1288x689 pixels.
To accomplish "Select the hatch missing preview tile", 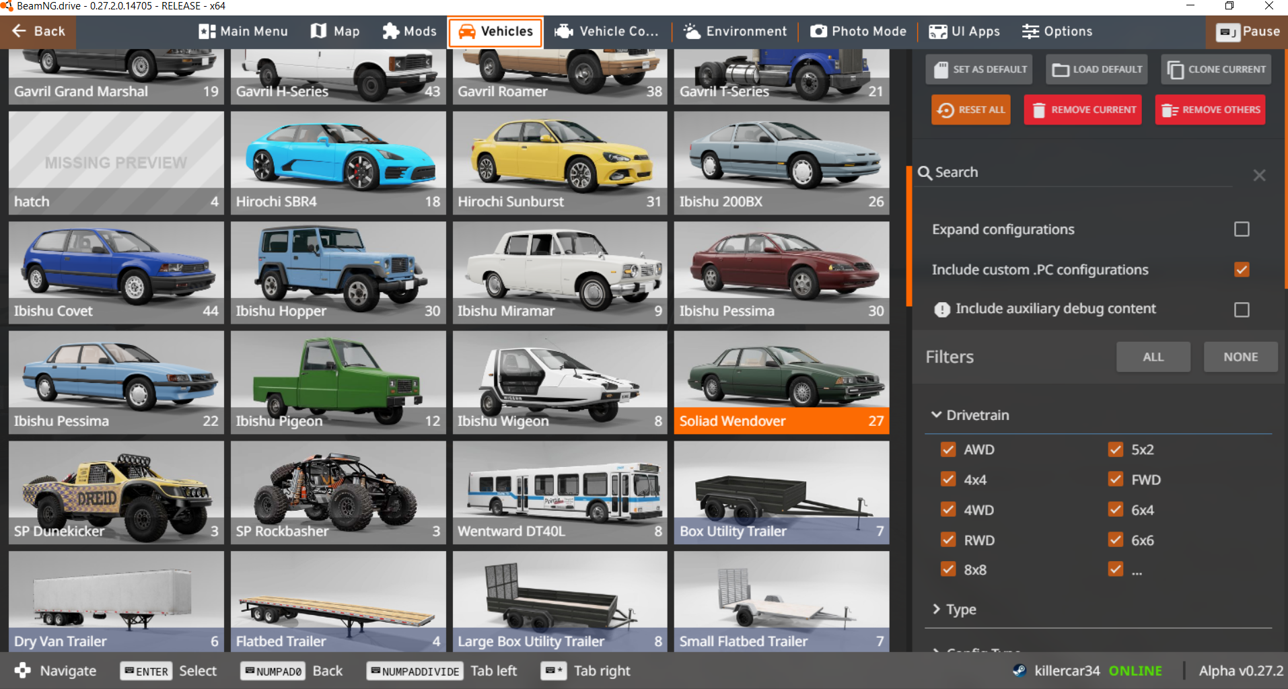I will click(x=116, y=163).
